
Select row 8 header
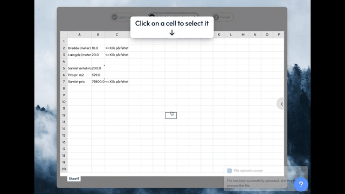pos(64,88)
